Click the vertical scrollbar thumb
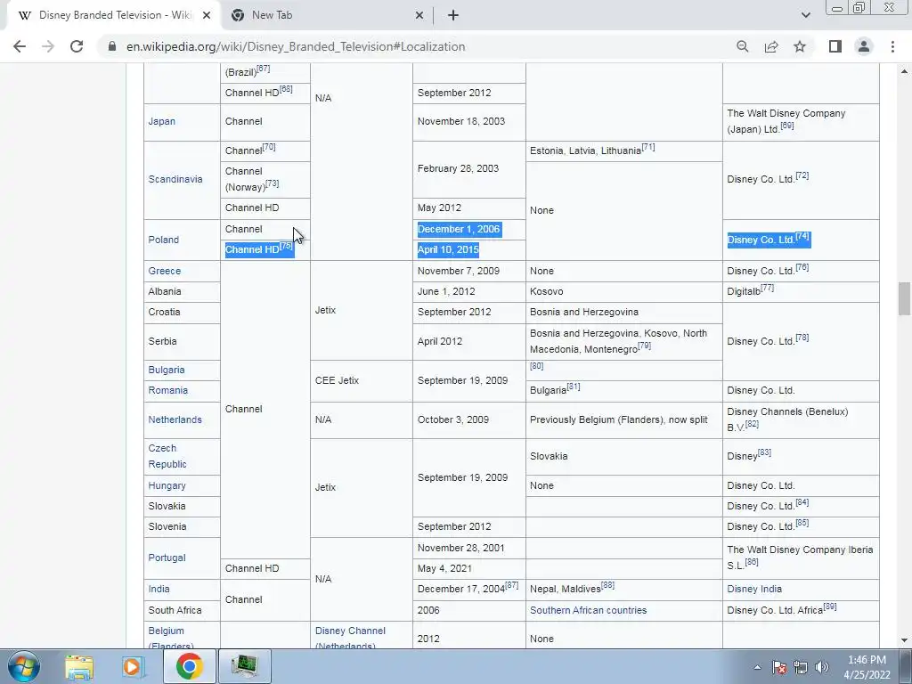912x684 pixels. [x=903, y=299]
